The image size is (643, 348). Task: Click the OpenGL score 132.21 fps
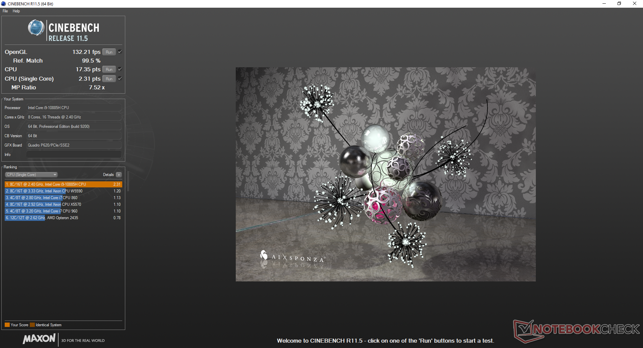pyautogui.click(x=86, y=52)
